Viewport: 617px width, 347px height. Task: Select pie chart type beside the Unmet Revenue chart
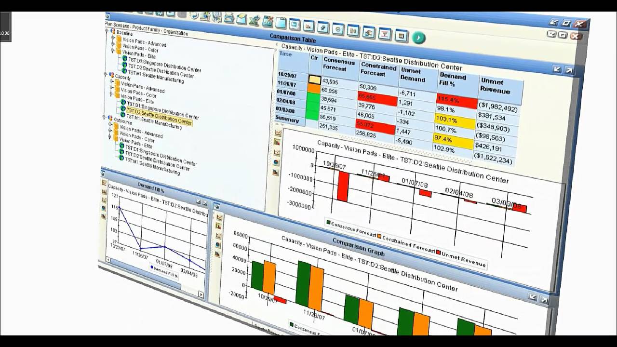(x=276, y=162)
